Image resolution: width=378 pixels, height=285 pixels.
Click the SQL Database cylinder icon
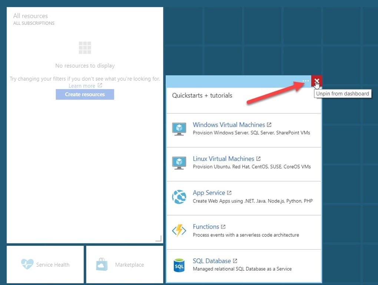pos(179,265)
